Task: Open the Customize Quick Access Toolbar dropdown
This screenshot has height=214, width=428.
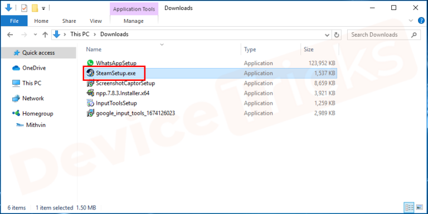Action: point(43,8)
